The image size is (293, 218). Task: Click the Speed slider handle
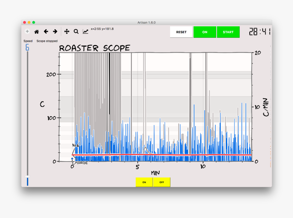point(28,177)
